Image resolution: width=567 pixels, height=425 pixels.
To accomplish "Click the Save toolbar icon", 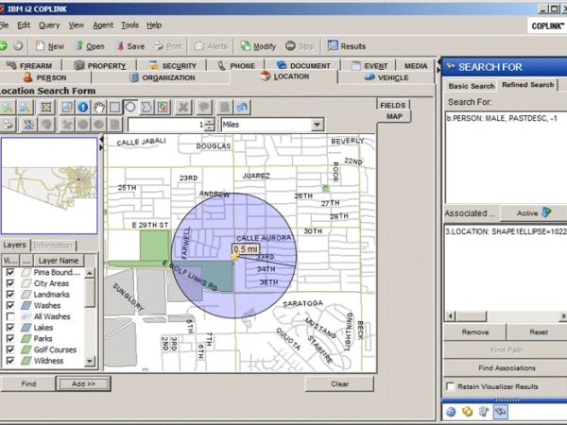I will [x=128, y=45].
